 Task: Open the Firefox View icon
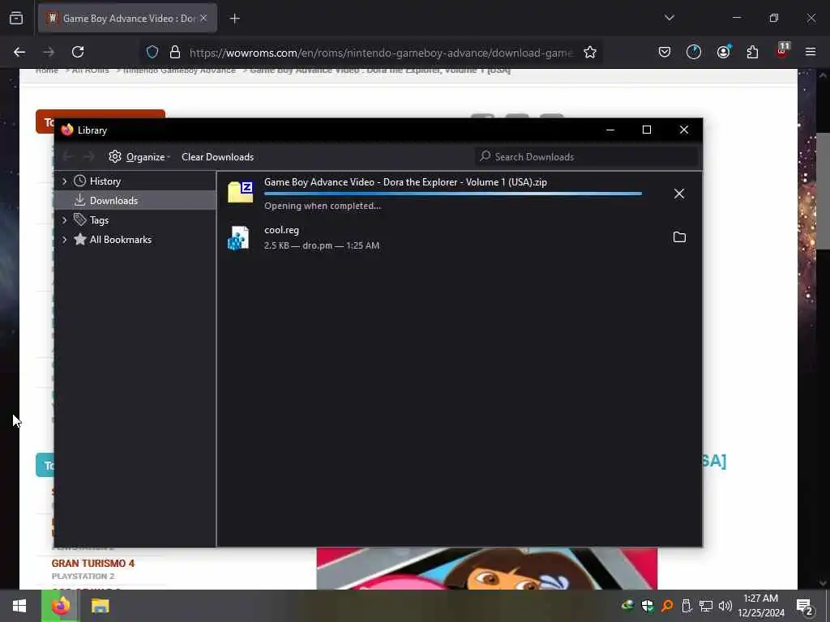[16, 19]
